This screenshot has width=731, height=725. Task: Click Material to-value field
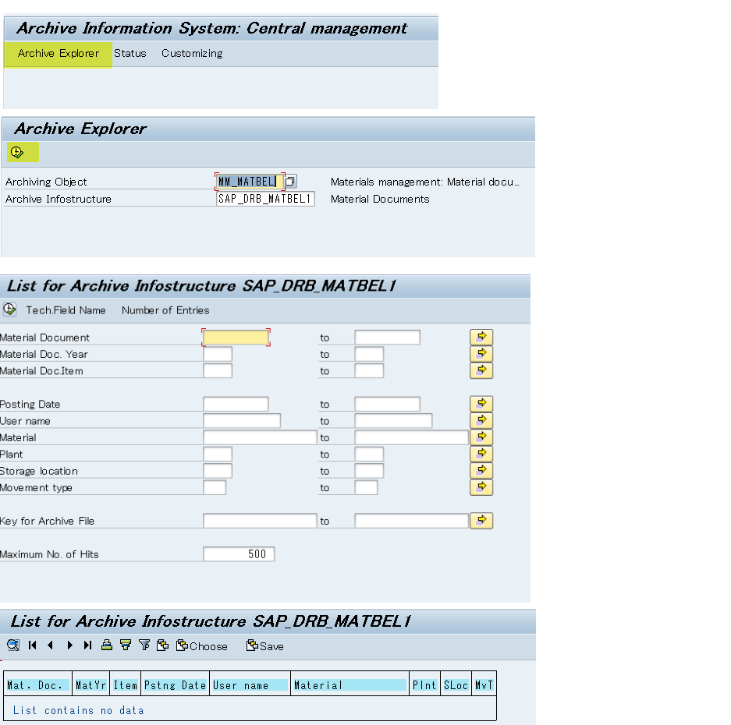click(412, 437)
